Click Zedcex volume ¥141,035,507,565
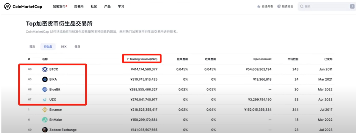The width and height of the screenshot is (356, 133). (x=144, y=130)
